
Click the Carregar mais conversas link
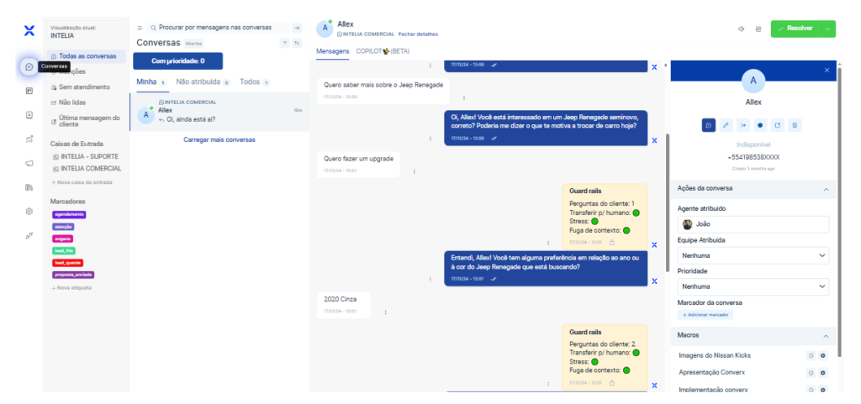click(x=219, y=139)
